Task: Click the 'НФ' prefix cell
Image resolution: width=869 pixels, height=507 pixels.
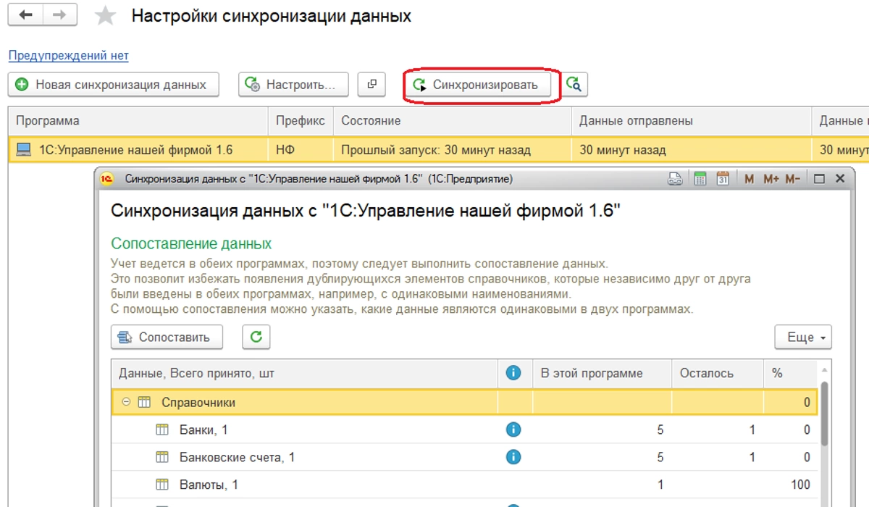Action: pyautogui.click(x=301, y=150)
